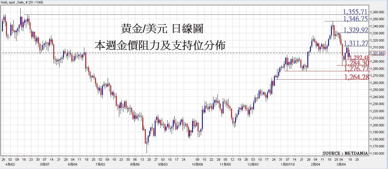Viewport: 388px width, 169px height.
Task: Click the SOURCE : NETDANIA text
Action: (x=345, y=153)
